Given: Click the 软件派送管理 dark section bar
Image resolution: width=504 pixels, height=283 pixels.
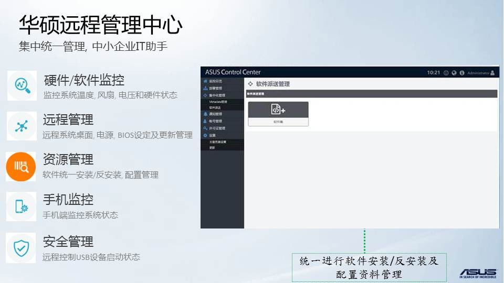Looking at the screenshot, I should (372, 94).
